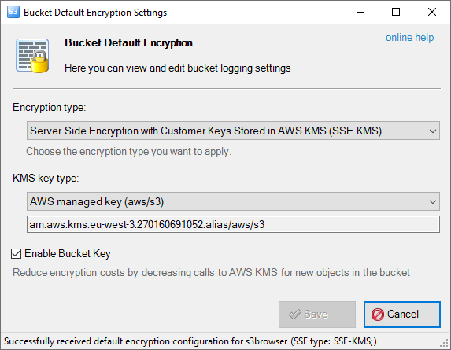This screenshot has height=350, width=451.
Task: Open the KMS key type dropdown
Action: [233, 201]
